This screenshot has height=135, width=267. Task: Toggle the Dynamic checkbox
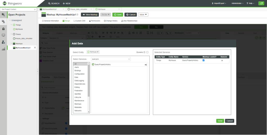tap(147, 52)
